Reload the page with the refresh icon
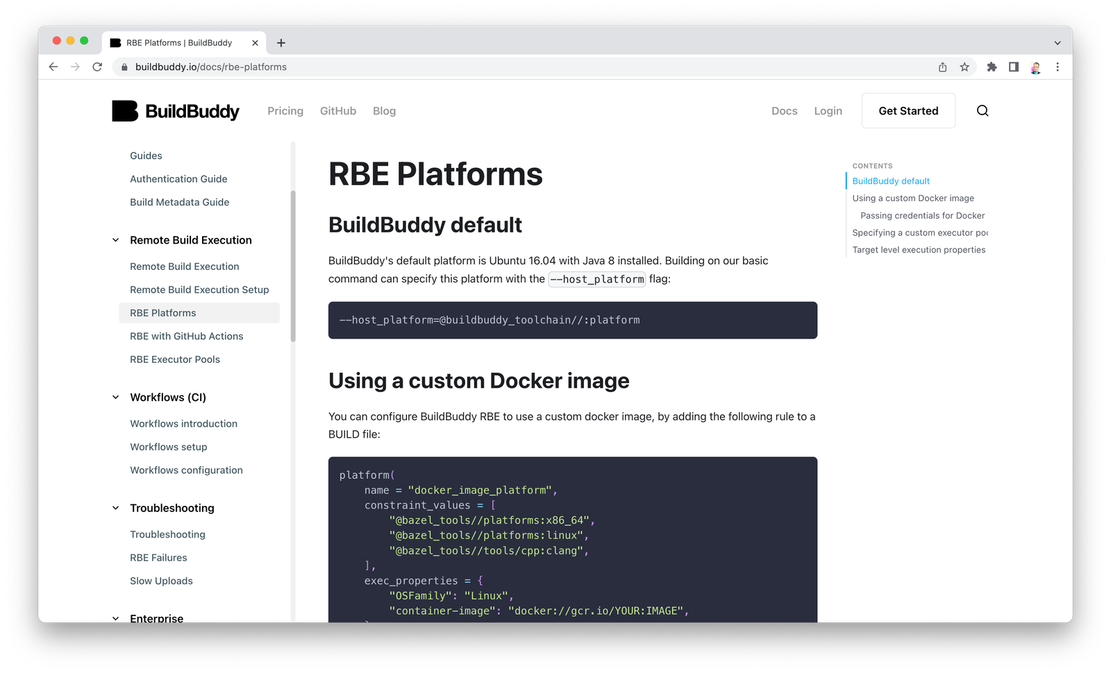1111x673 pixels. [x=97, y=67]
